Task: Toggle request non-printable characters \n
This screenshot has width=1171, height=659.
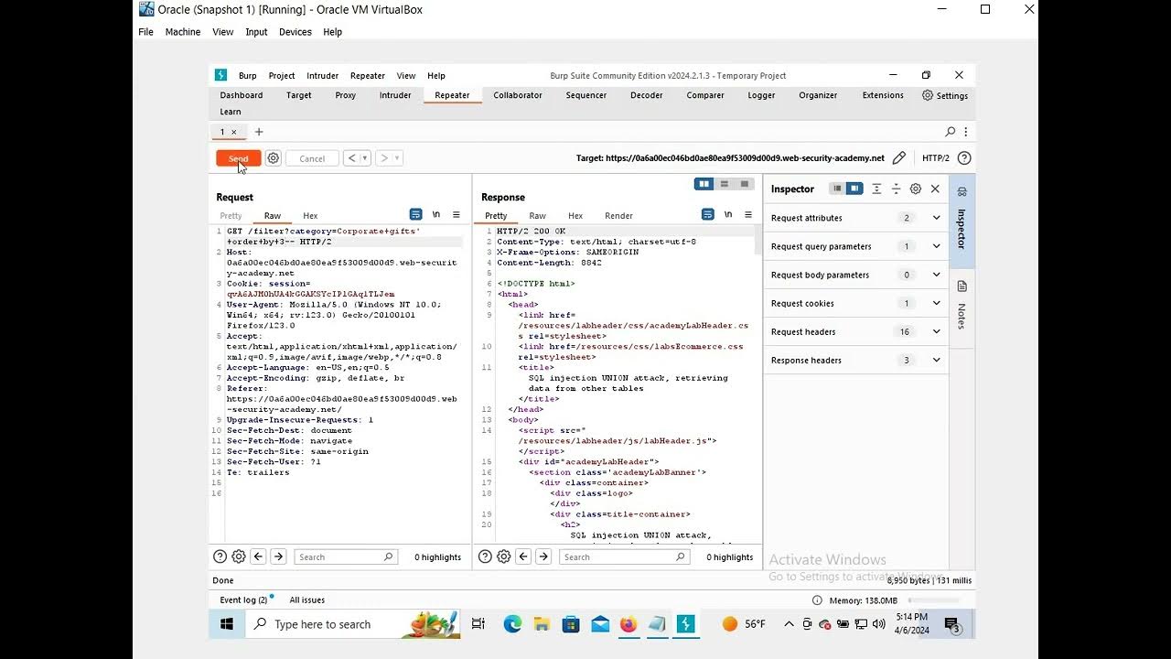Action: [436, 214]
